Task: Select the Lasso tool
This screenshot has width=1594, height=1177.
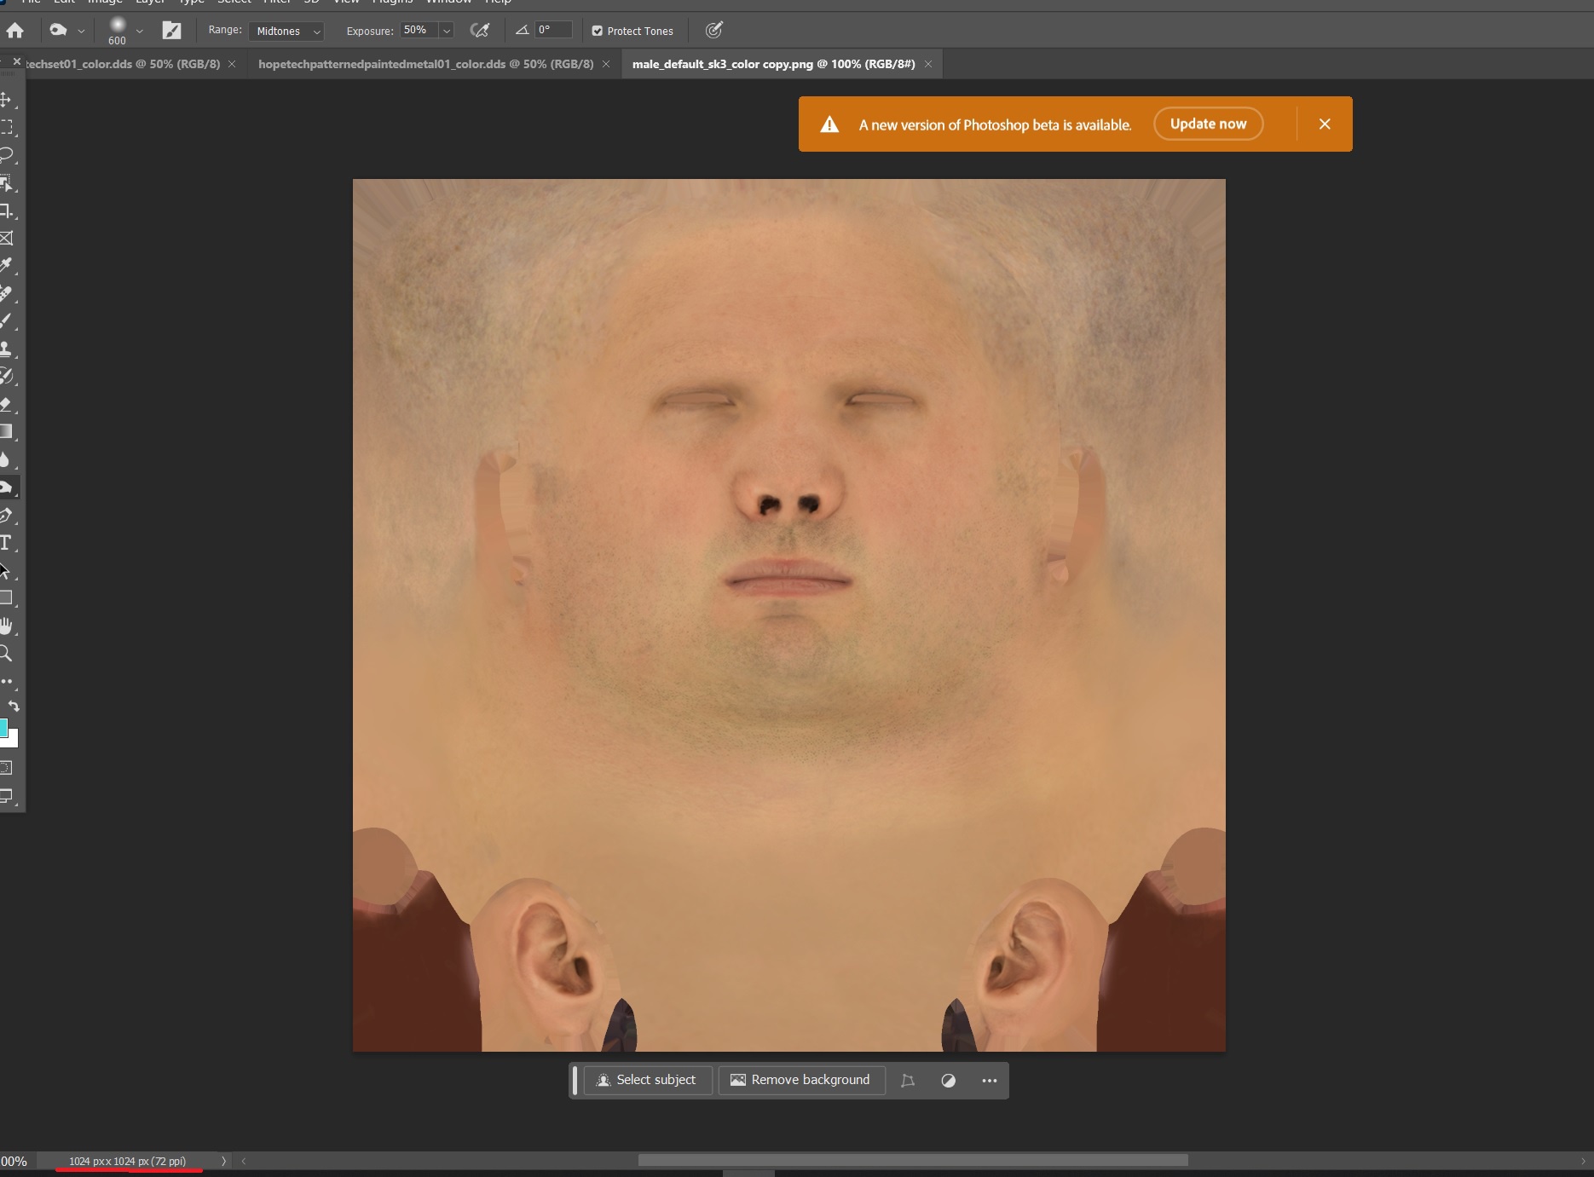Action: [x=7, y=155]
